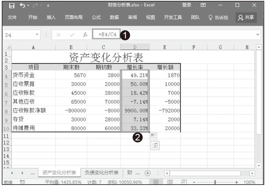Screen dimensions: 266x187
Task: Click the Insert Function fx icon
Action: point(85,35)
